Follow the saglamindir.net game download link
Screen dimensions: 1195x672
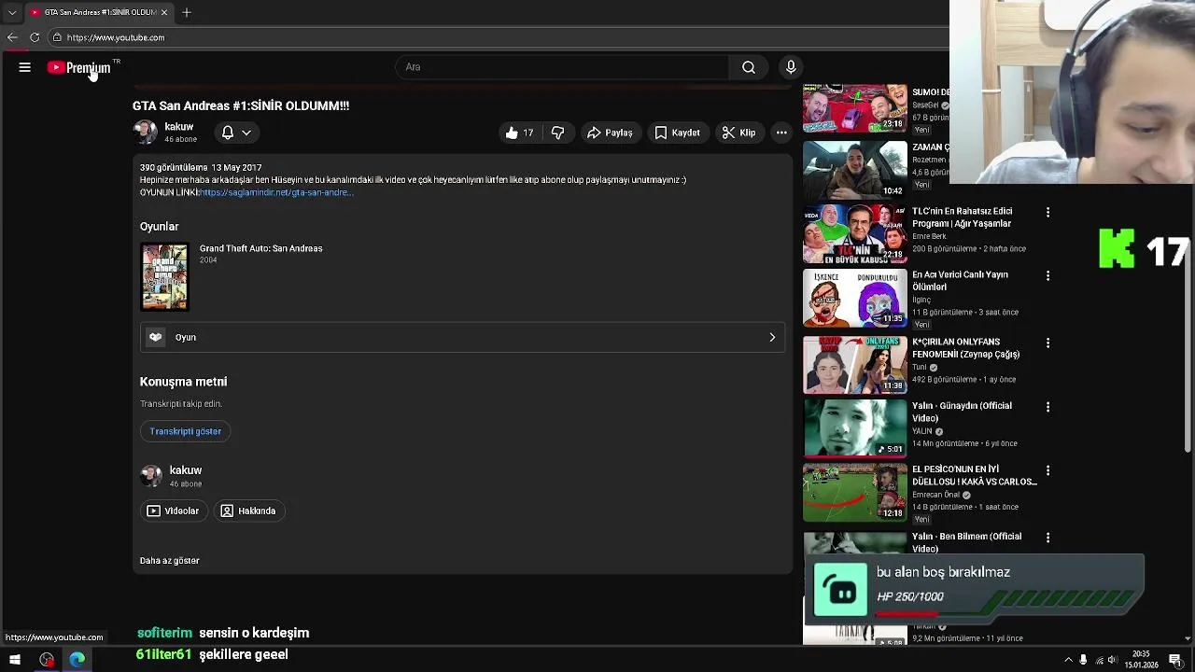coord(275,192)
